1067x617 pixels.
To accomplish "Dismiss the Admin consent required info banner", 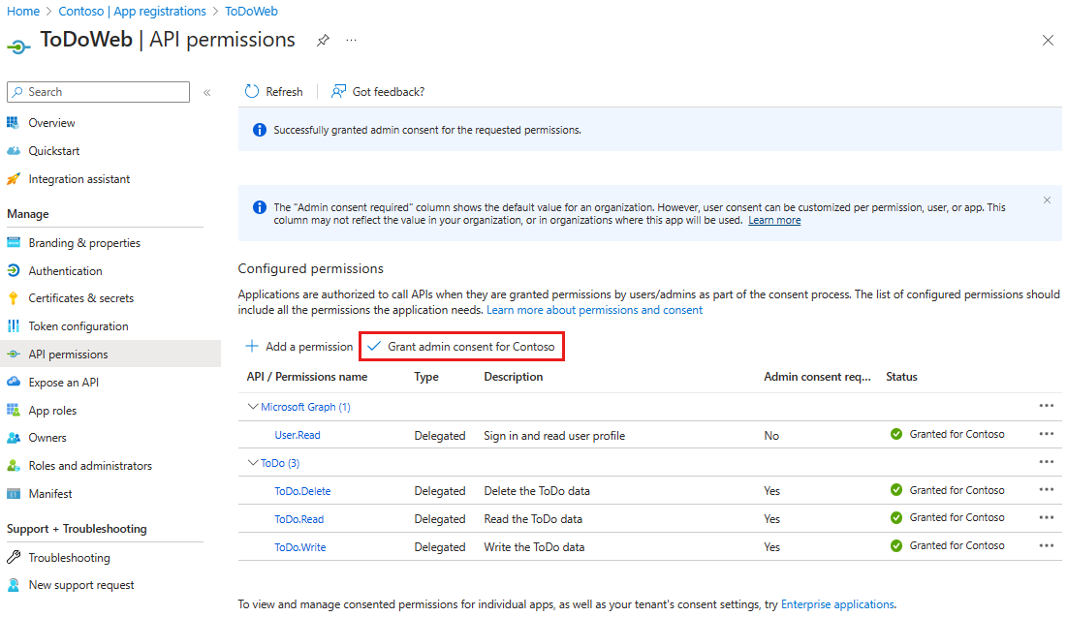I will pos(1047,200).
